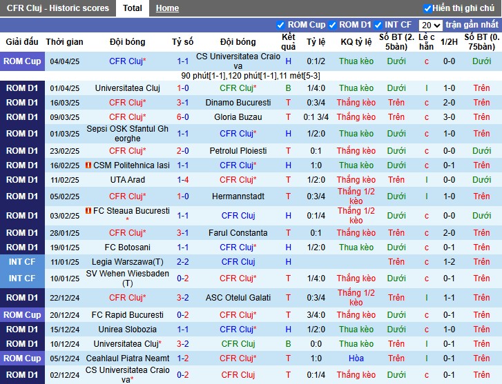
Task: Open CSM Politehnica Iasi team link
Action: point(131,165)
